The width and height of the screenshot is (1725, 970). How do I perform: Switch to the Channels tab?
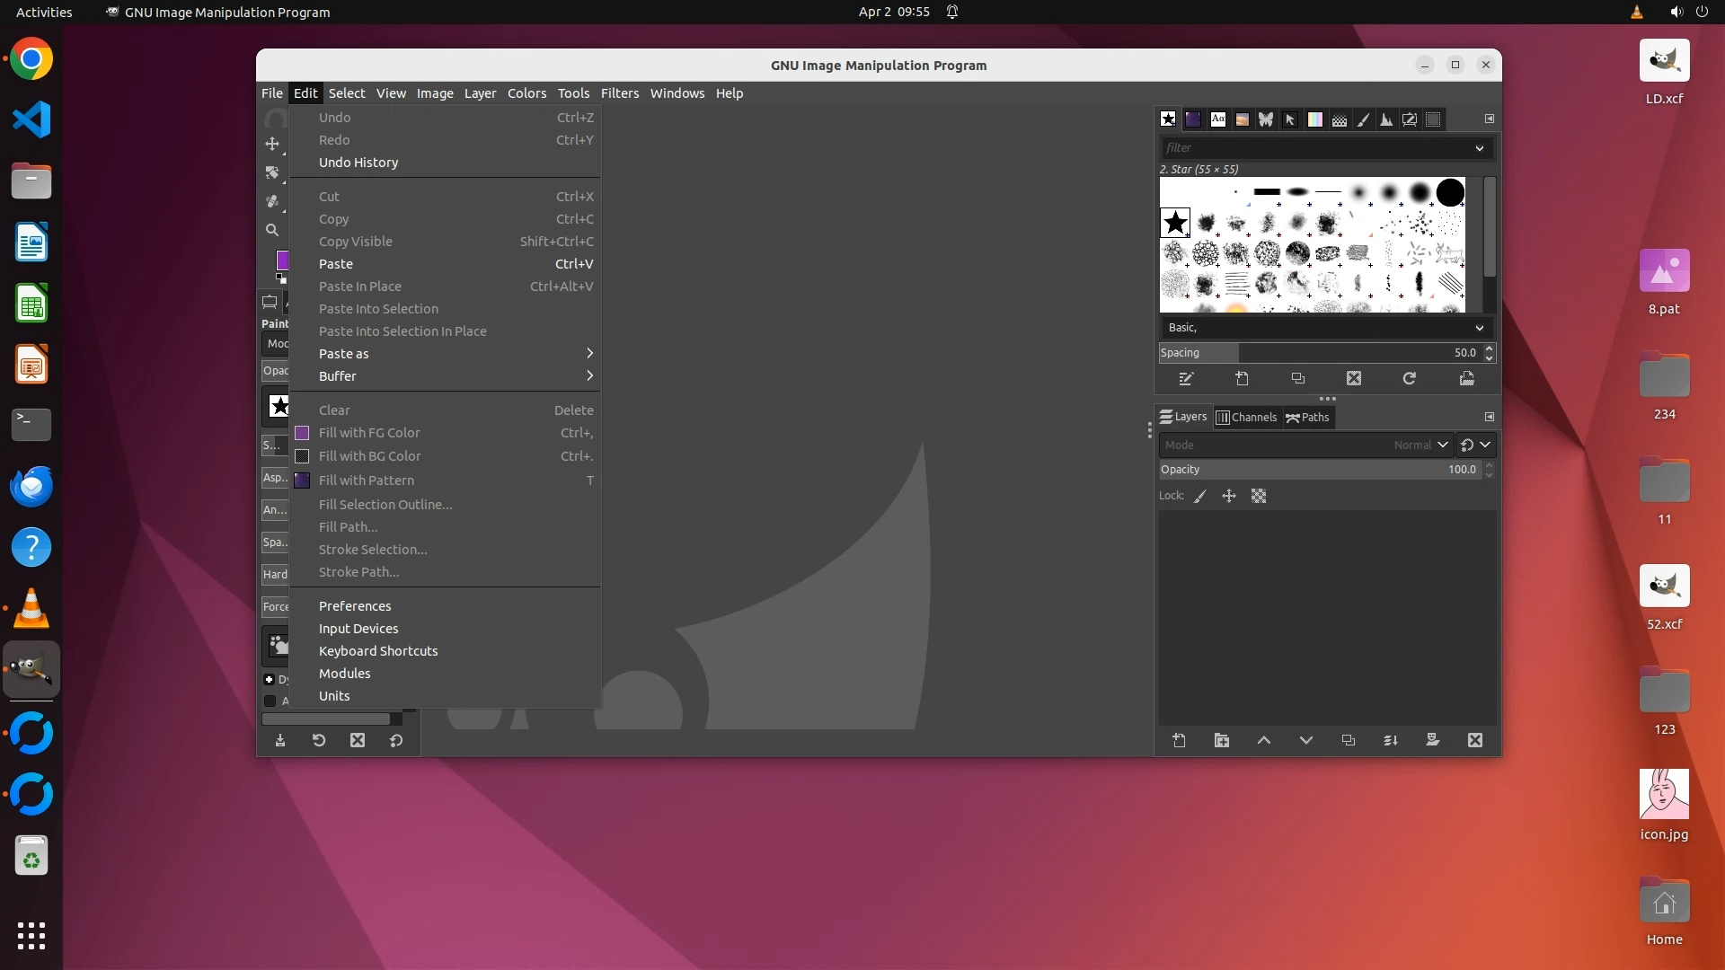(x=1246, y=418)
